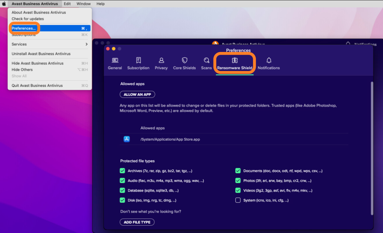Click "Don't see what you're looking for?" text
The width and height of the screenshot is (383, 233).
(x=150, y=212)
